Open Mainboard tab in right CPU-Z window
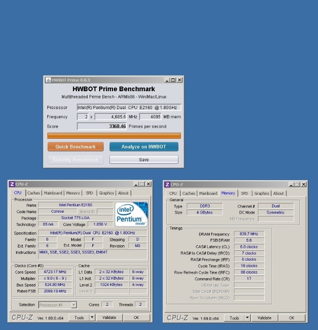The height and width of the screenshot is (330, 318). pyautogui.click(x=208, y=193)
